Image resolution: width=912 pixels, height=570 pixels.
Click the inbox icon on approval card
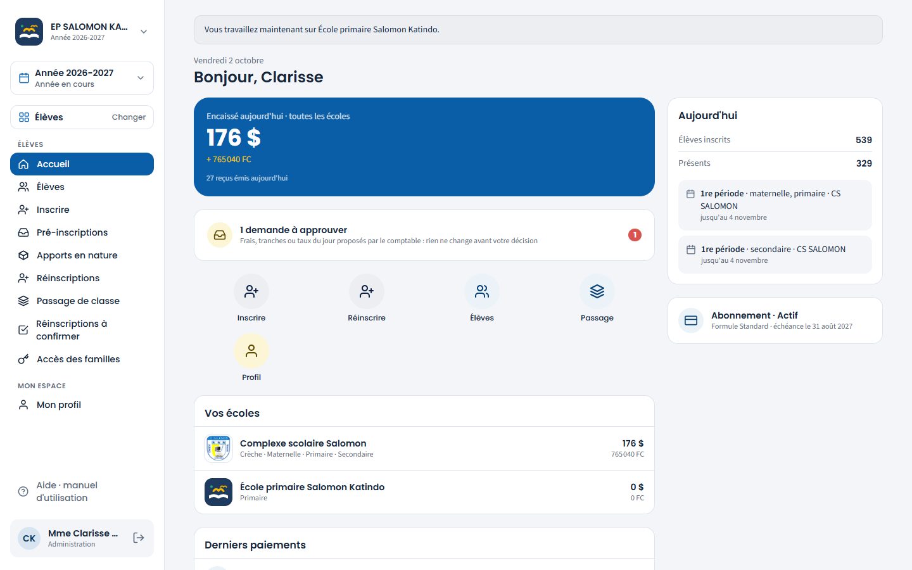coord(220,235)
